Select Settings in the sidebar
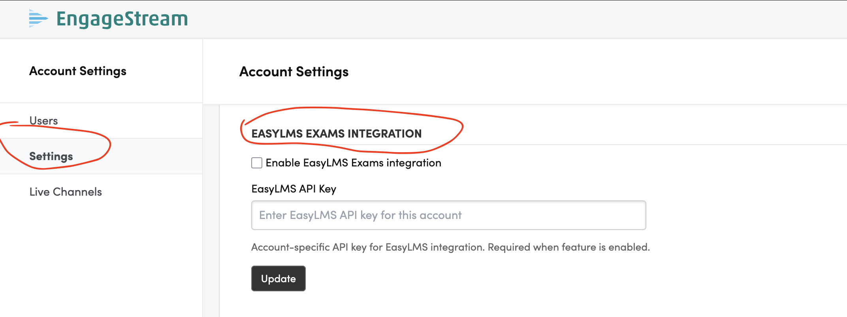The height and width of the screenshot is (317, 847). click(101, 156)
